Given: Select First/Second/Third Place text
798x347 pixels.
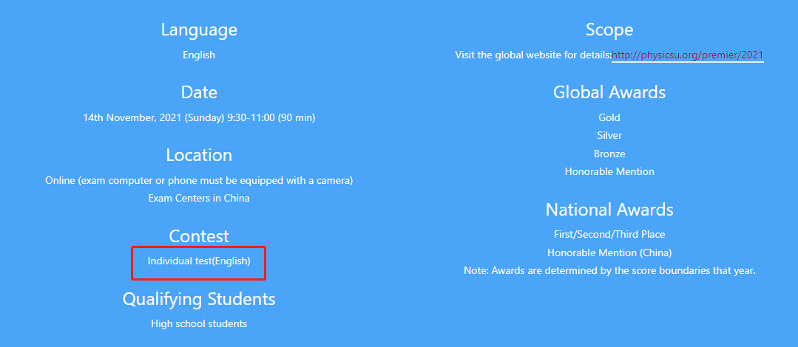Looking at the screenshot, I should (609, 235).
